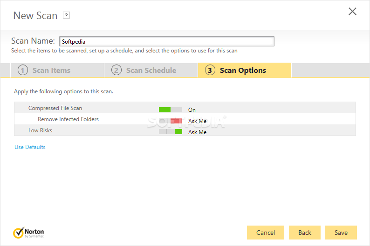Select the Compressed File Scan row label
This screenshot has width=370, height=246.
tap(55, 108)
